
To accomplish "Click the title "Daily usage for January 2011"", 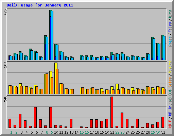I will [40, 5].
